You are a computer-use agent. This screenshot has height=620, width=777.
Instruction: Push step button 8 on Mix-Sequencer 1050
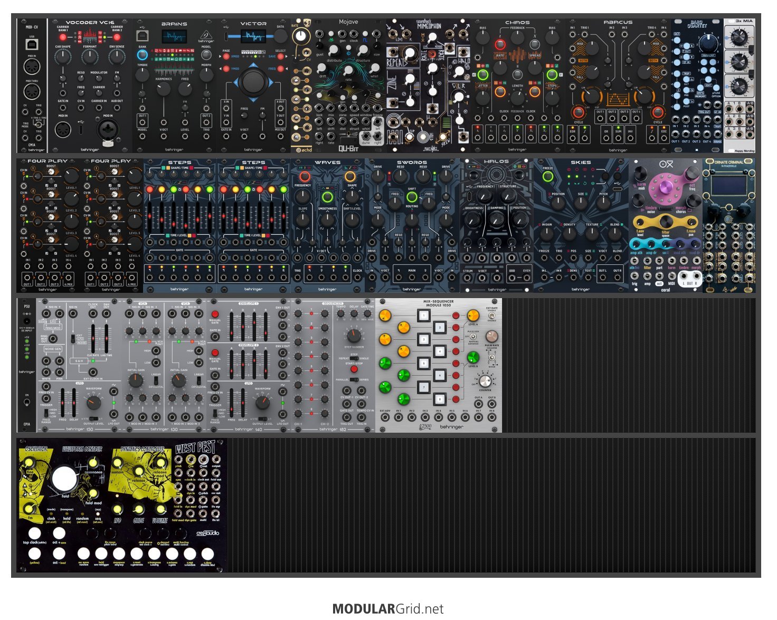440,399
